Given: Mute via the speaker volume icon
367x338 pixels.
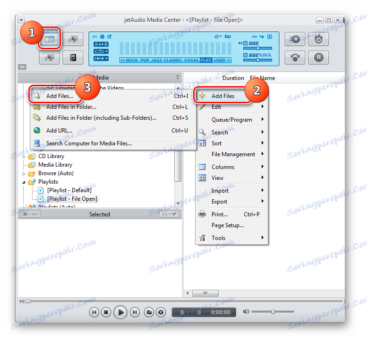Looking at the screenshot, I should [246, 311].
